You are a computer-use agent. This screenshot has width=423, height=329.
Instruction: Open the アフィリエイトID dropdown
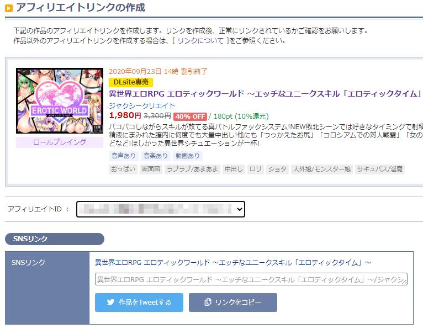click(x=161, y=209)
